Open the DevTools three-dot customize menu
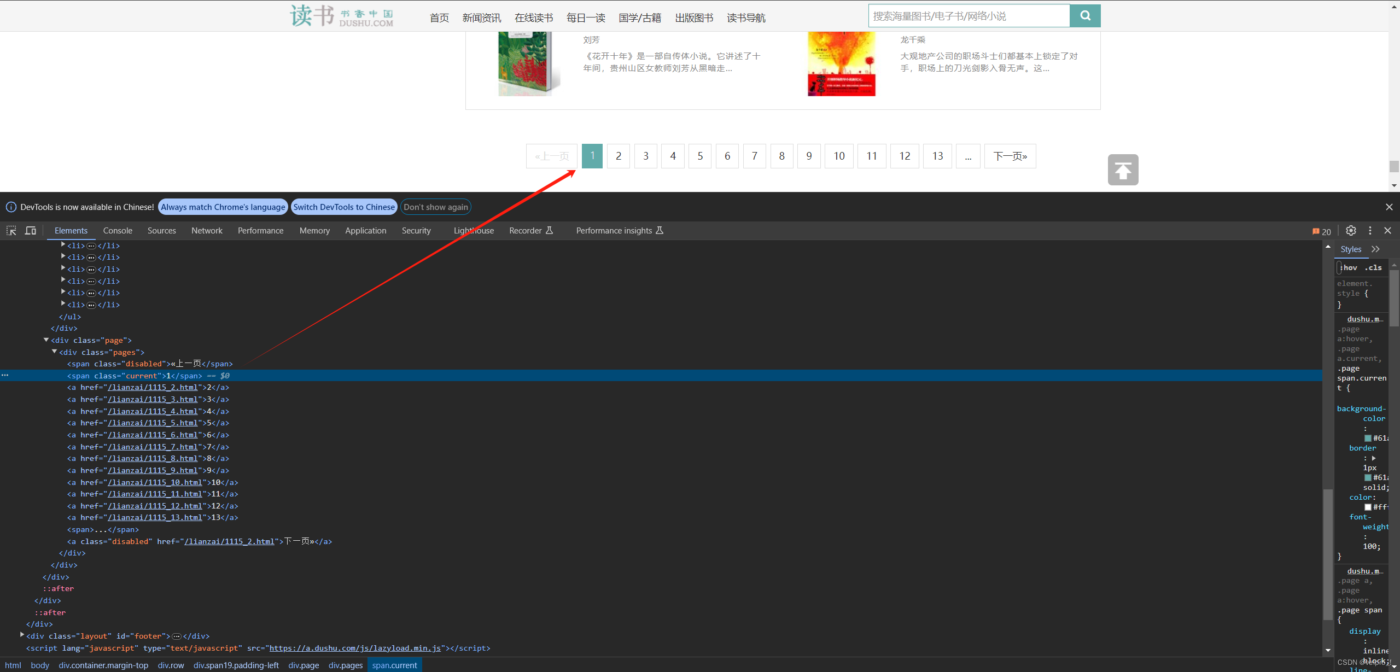The image size is (1400, 672). tap(1370, 231)
